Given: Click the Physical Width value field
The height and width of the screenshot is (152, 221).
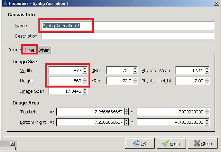Looking at the screenshot, I should tap(190, 70).
